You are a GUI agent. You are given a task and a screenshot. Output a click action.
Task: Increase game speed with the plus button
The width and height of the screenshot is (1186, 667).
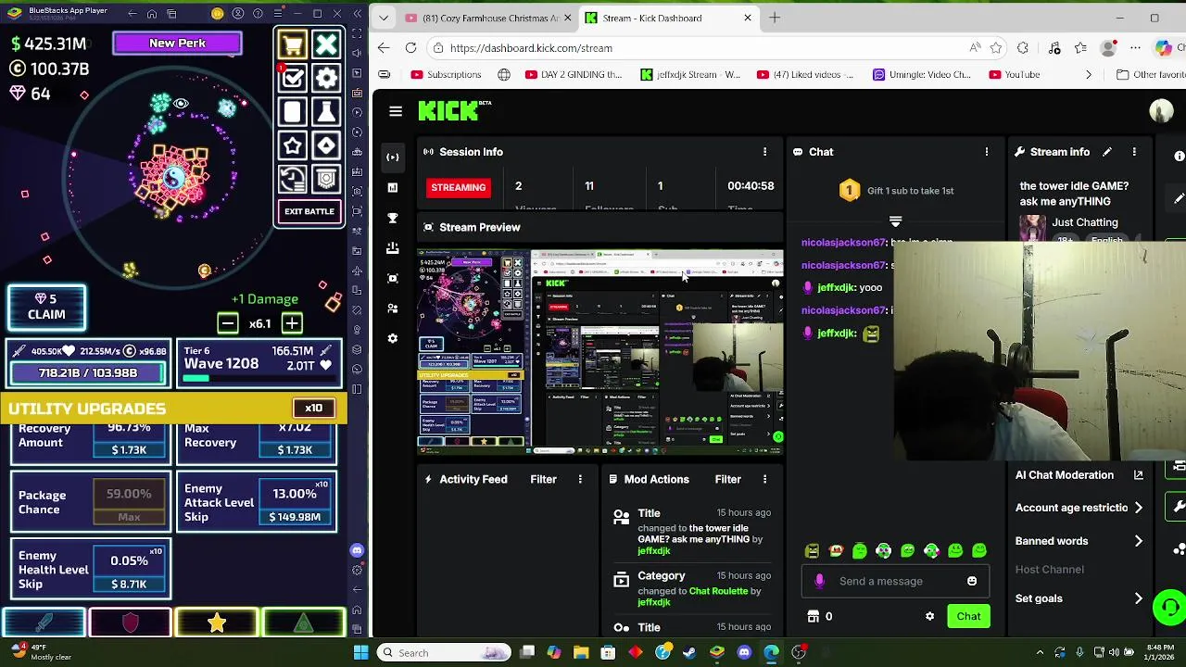(x=292, y=323)
